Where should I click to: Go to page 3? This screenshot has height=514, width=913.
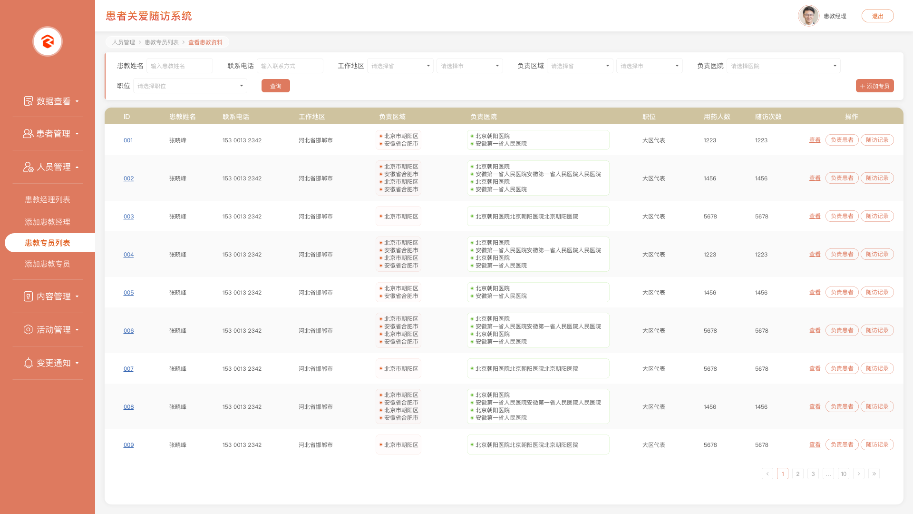click(813, 474)
